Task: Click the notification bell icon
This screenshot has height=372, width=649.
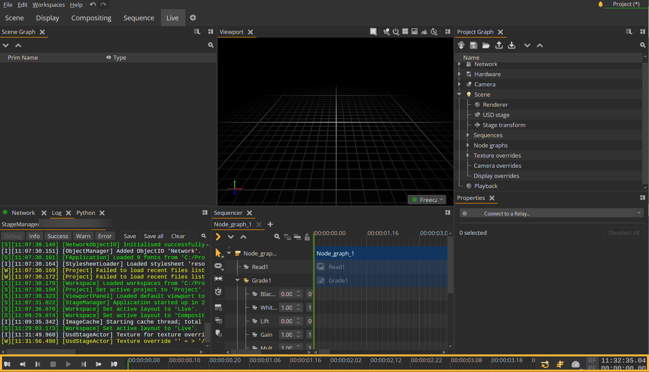Action: coord(600,4)
